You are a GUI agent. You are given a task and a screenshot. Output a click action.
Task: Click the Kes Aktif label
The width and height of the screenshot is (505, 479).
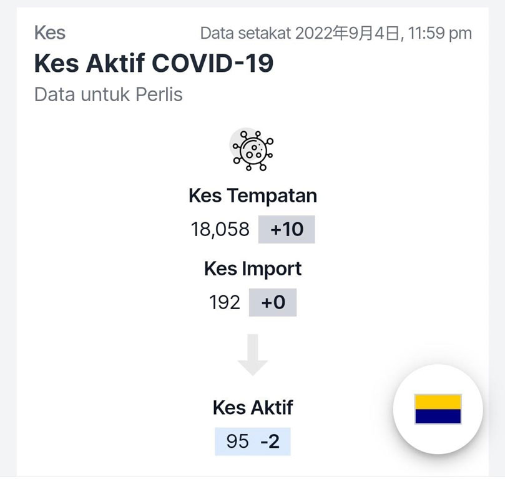coord(253,407)
